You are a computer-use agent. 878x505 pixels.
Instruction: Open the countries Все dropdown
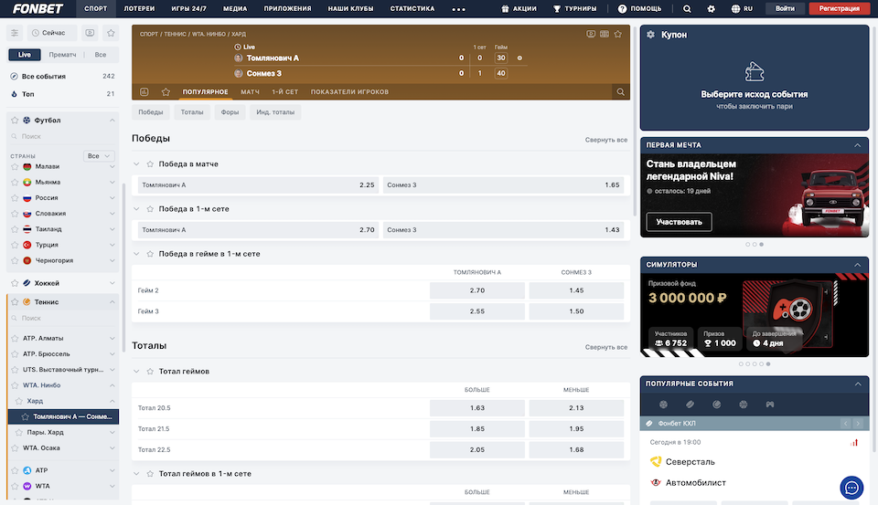coord(99,156)
